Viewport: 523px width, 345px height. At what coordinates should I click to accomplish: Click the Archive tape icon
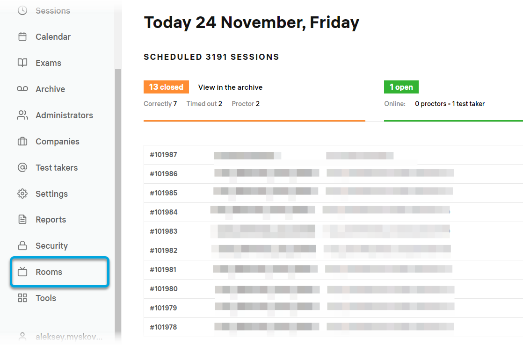pos(22,89)
